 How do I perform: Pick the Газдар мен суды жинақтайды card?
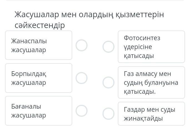[151, 114]
